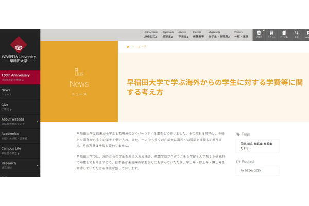
Task: Click the ニュース breadcrumb link
Action: [141, 47]
